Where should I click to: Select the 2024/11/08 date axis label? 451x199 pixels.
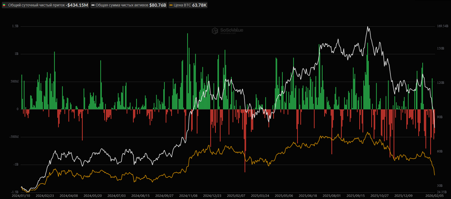187,196
